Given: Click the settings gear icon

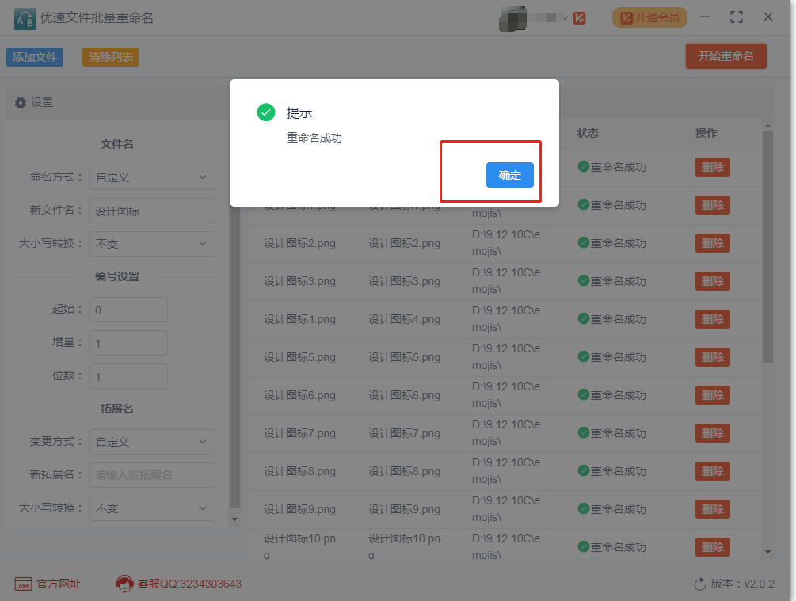Looking at the screenshot, I should point(21,102).
